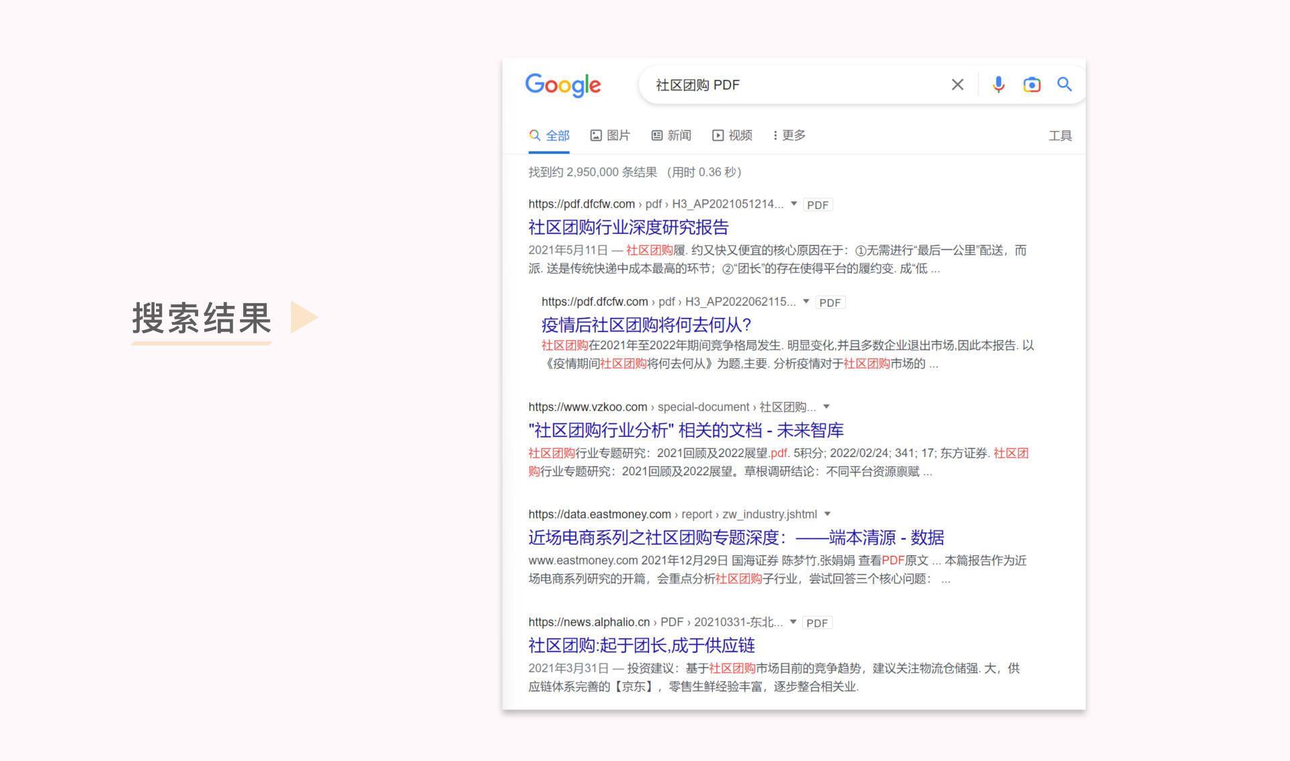Clear the search box with X

pyautogui.click(x=957, y=85)
